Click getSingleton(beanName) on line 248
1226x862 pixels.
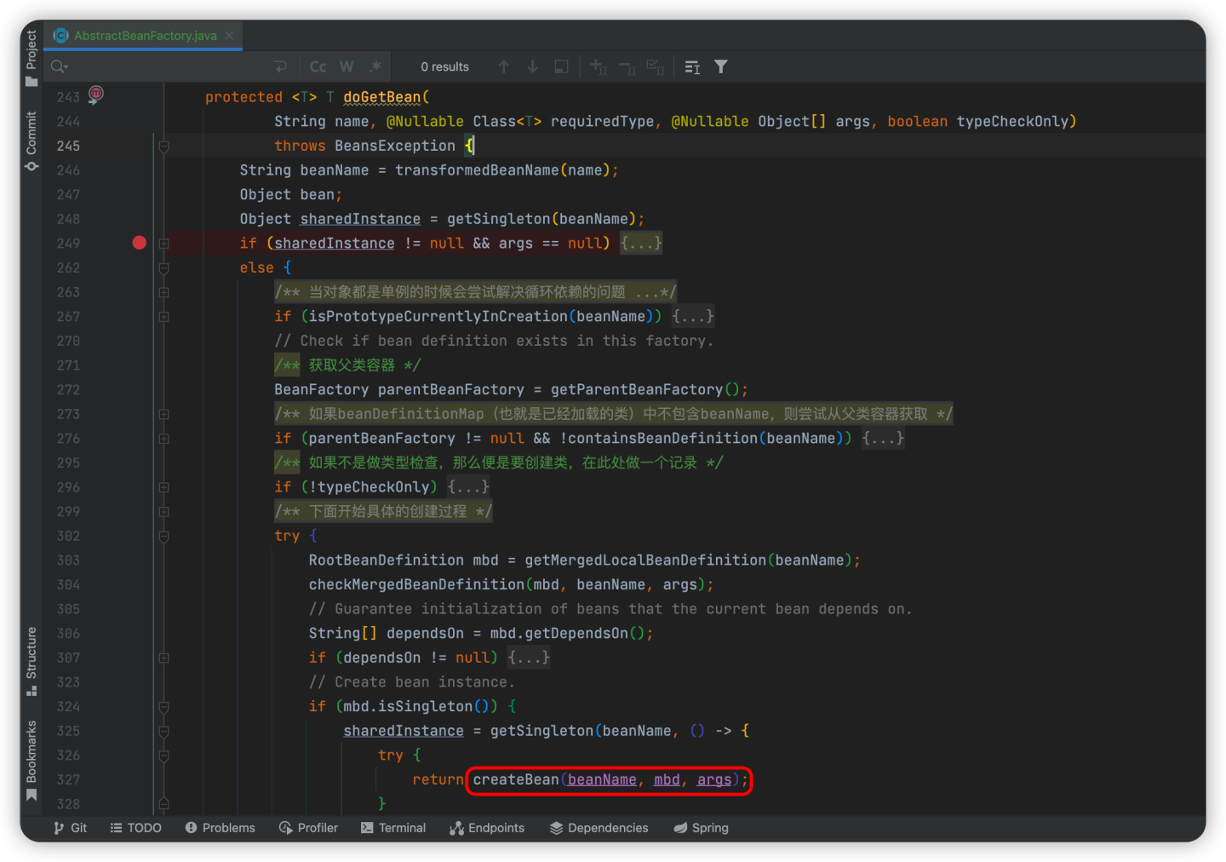click(x=541, y=219)
